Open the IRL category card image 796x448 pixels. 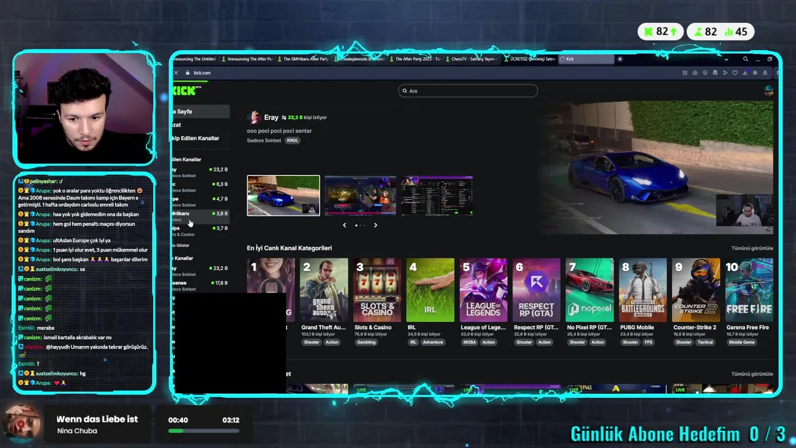pos(430,290)
